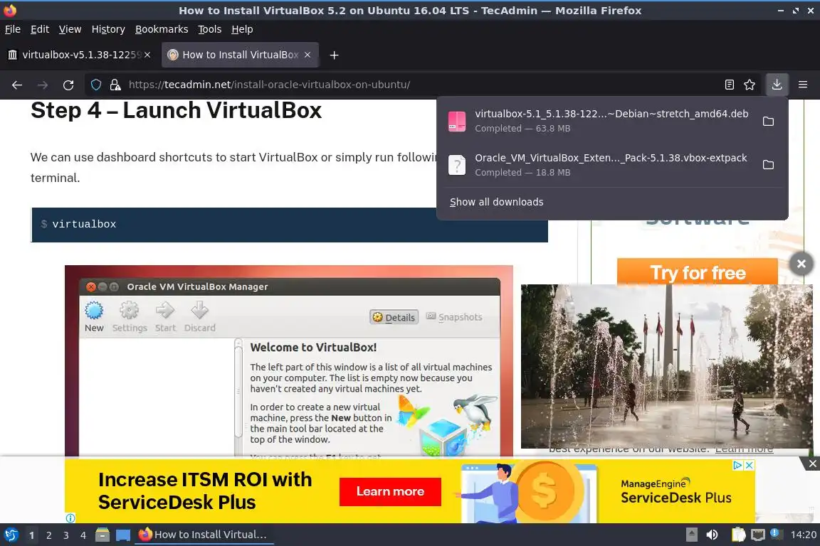The width and height of the screenshot is (820, 546).
Task: Click the tray expander arrow icon
Action: 691,535
